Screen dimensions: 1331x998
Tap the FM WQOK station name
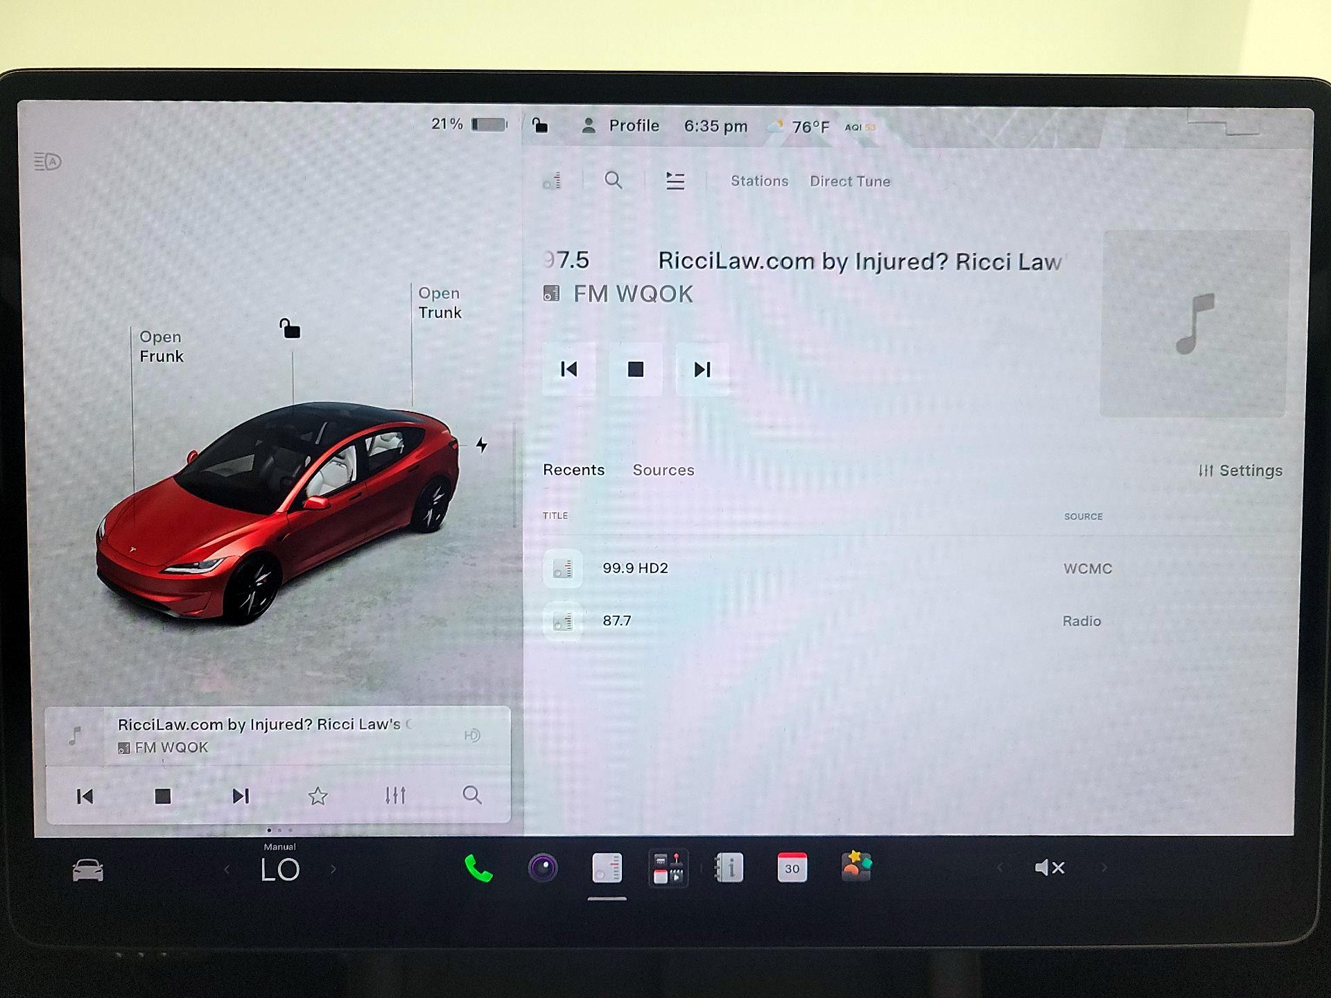click(633, 294)
